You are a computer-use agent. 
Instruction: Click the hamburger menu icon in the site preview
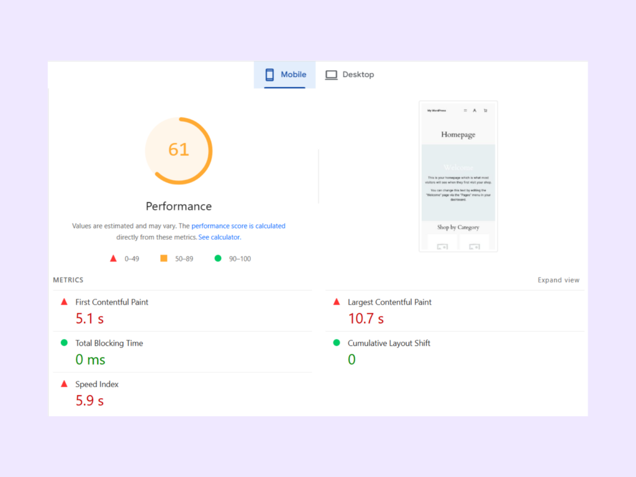click(466, 111)
